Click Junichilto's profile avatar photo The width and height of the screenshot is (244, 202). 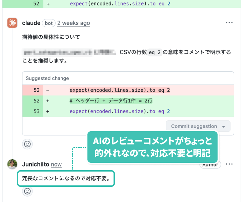tap(13, 164)
